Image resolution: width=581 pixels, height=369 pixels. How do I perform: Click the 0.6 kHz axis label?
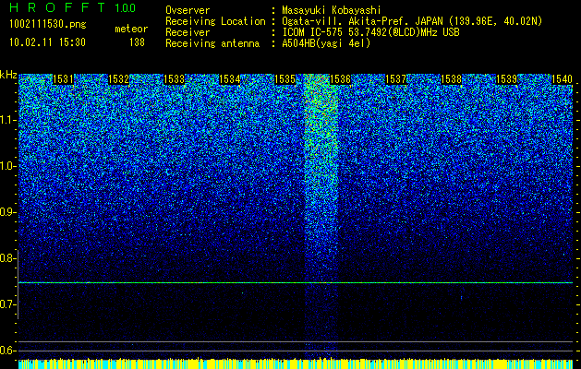(6, 351)
